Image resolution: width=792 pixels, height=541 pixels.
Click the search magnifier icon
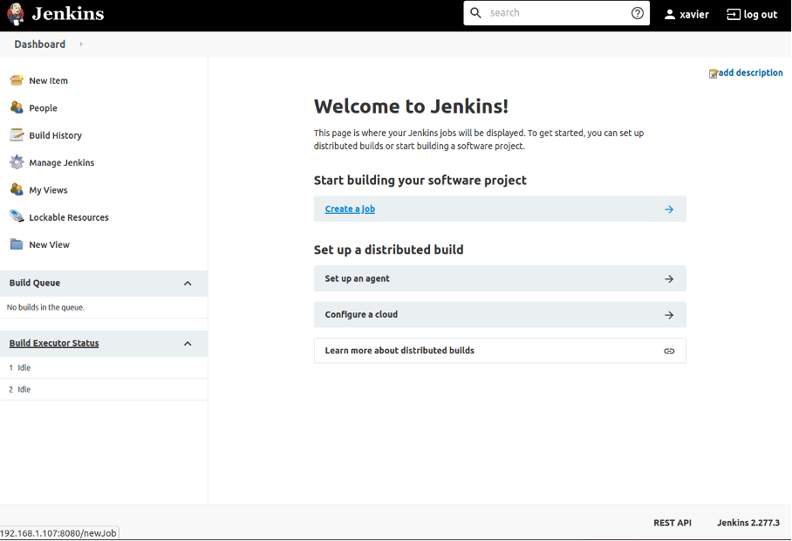pyautogui.click(x=475, y=13)
